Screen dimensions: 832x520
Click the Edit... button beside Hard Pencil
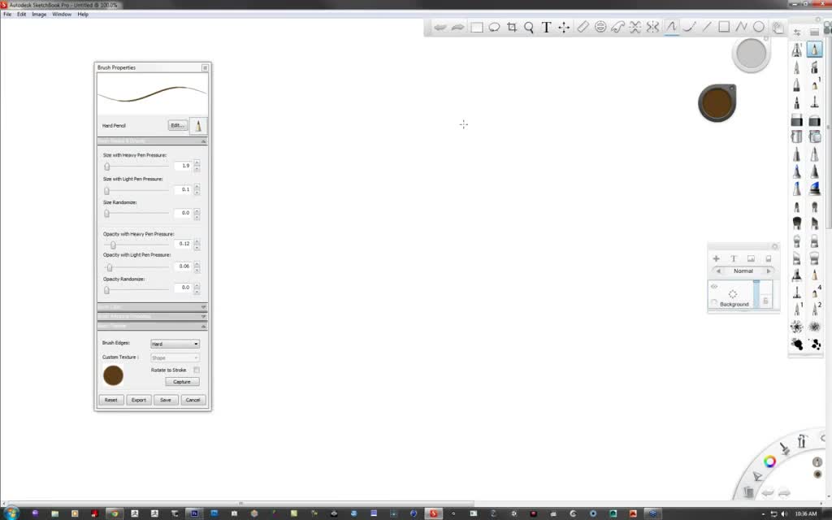coord(178,125)
